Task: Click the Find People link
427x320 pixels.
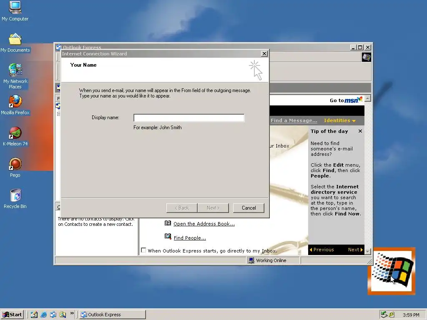Action: tap(190, 238)
